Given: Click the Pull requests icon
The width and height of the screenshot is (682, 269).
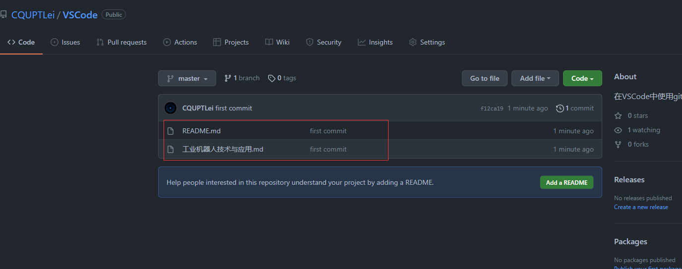Looking at the screenshot, I should (x=100, y=42).
